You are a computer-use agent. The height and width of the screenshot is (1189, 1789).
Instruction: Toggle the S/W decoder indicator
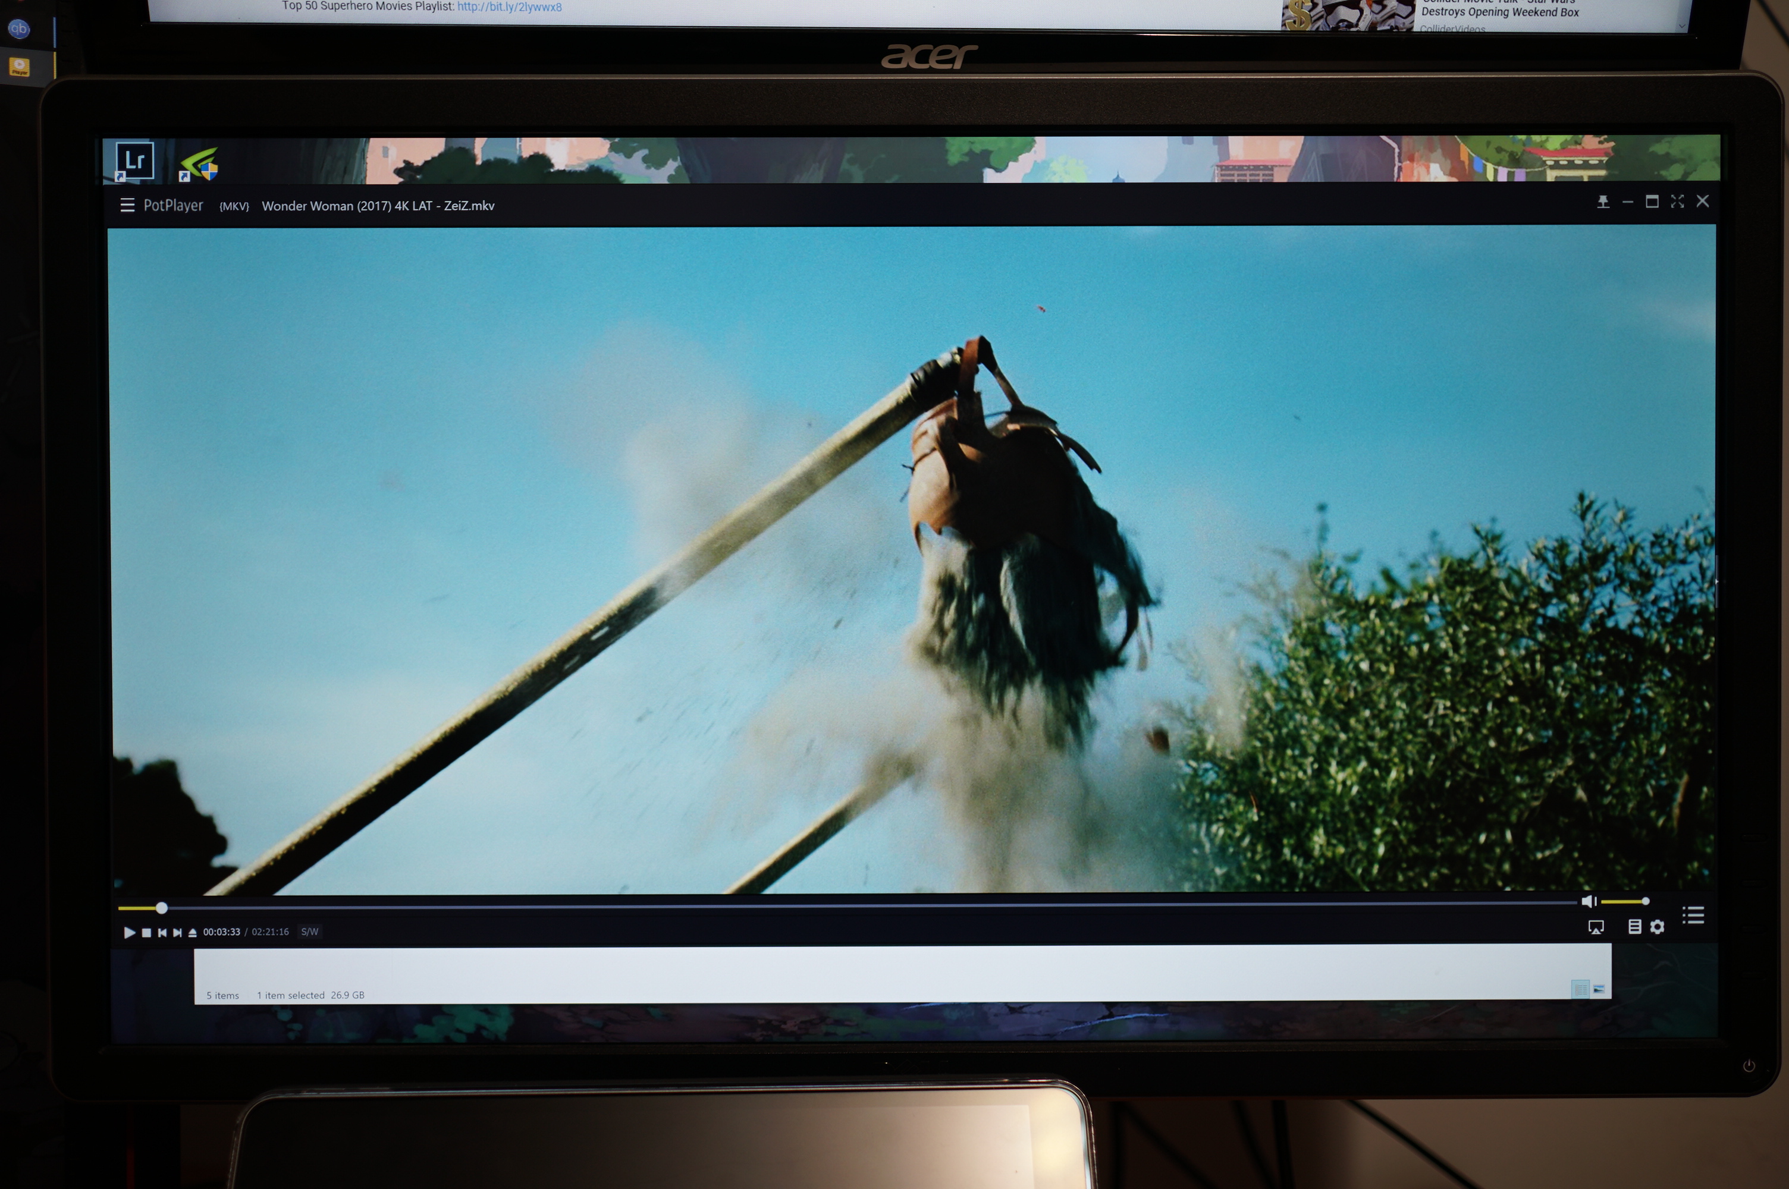pos(309,932)
